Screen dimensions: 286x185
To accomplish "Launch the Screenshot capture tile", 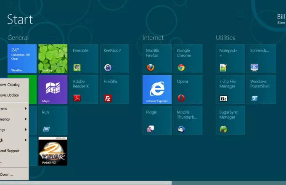I will [x=261, y=58].
